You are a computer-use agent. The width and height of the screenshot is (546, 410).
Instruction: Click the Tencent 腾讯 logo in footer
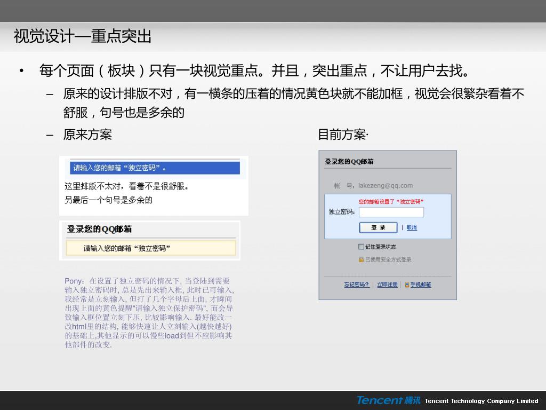pos(388,400)
